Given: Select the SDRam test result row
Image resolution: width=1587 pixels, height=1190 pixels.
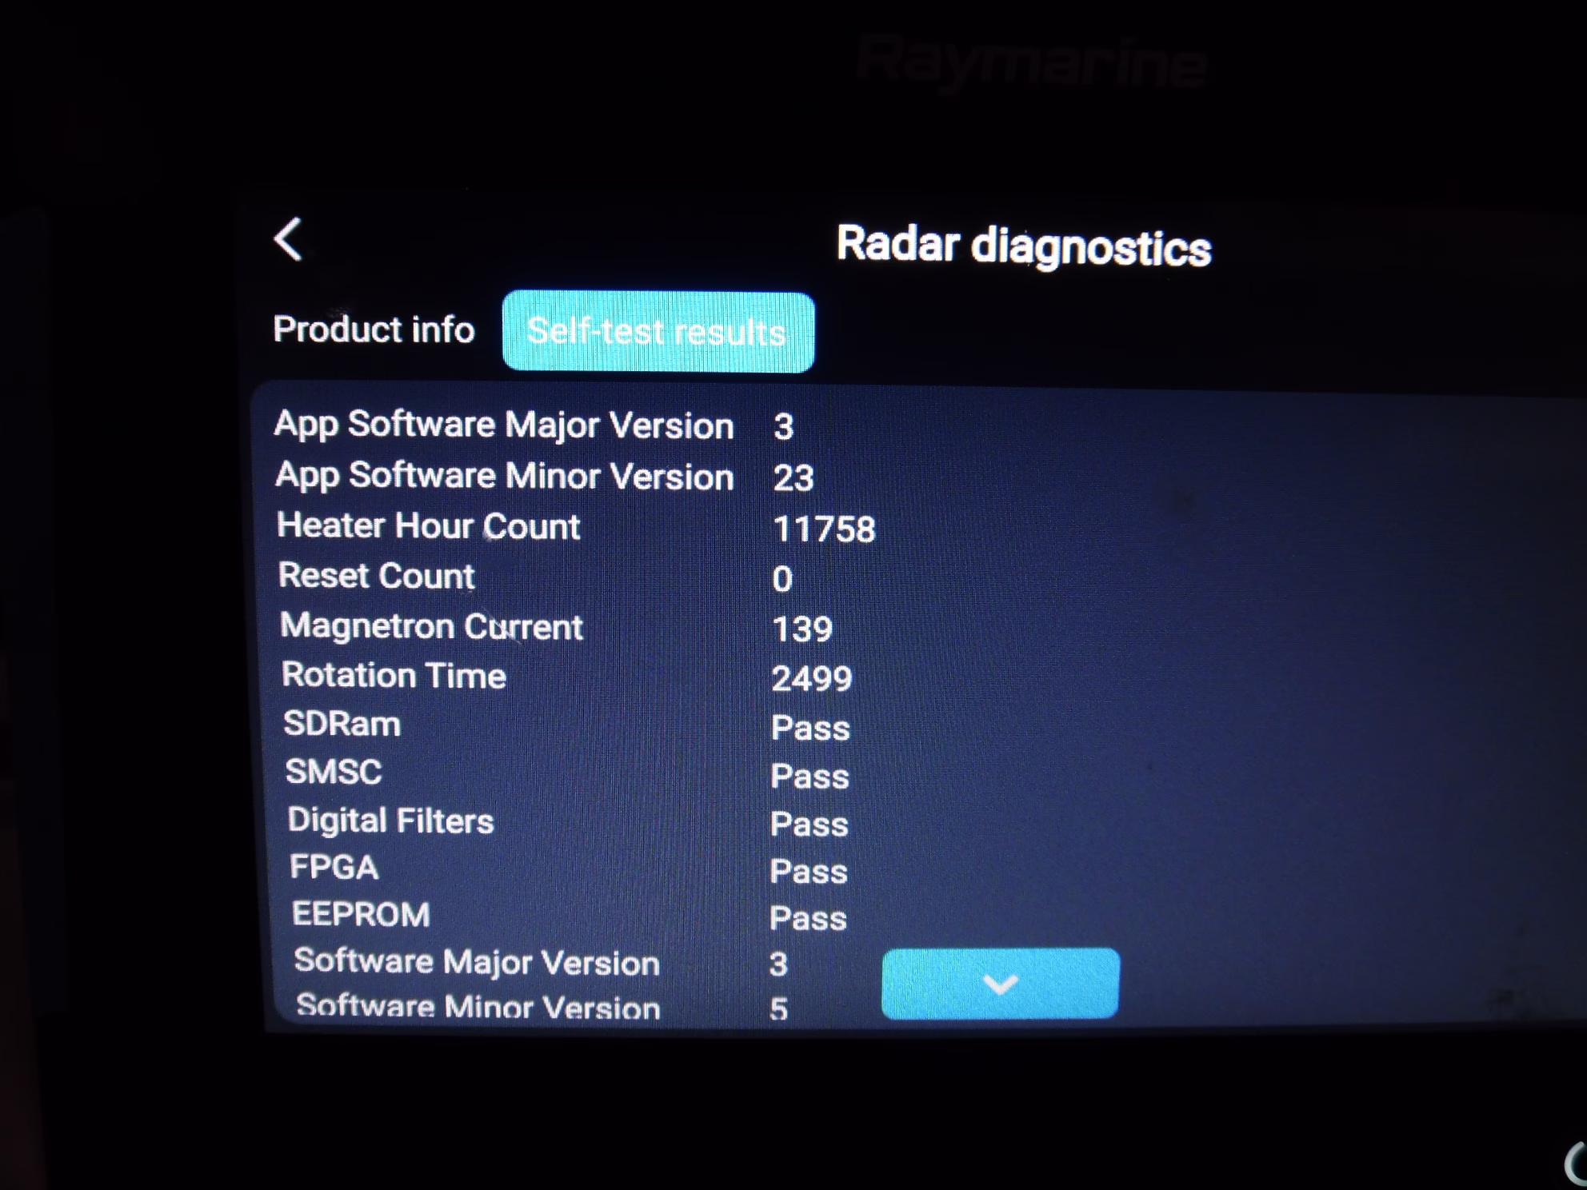Looking at the screenshot, I should point(342,725).
